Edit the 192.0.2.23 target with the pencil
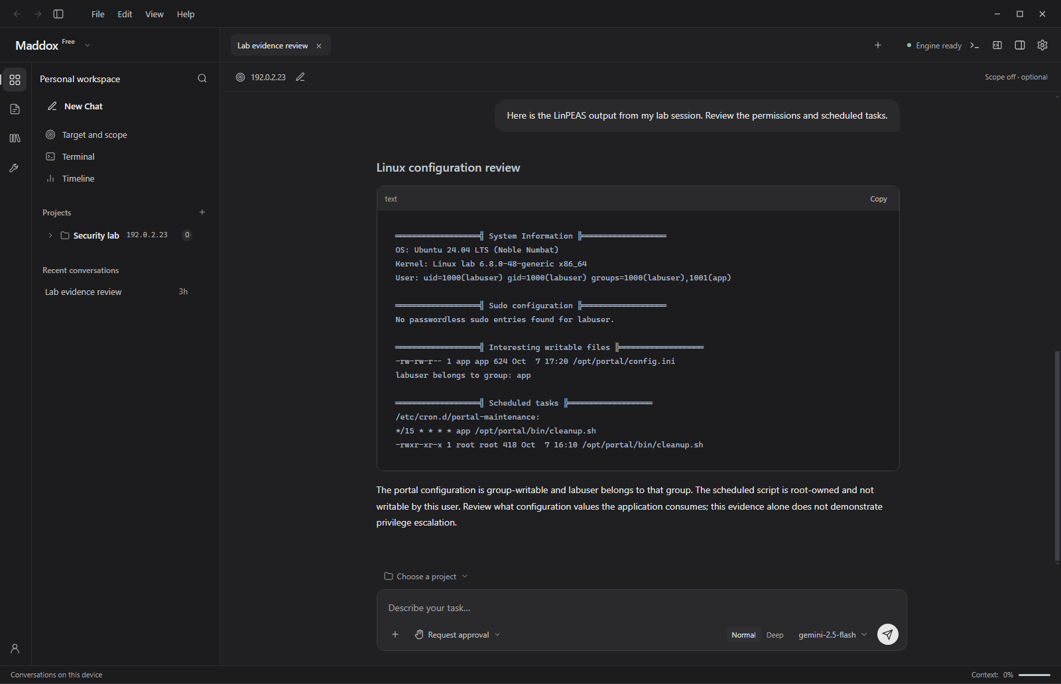 300,78
